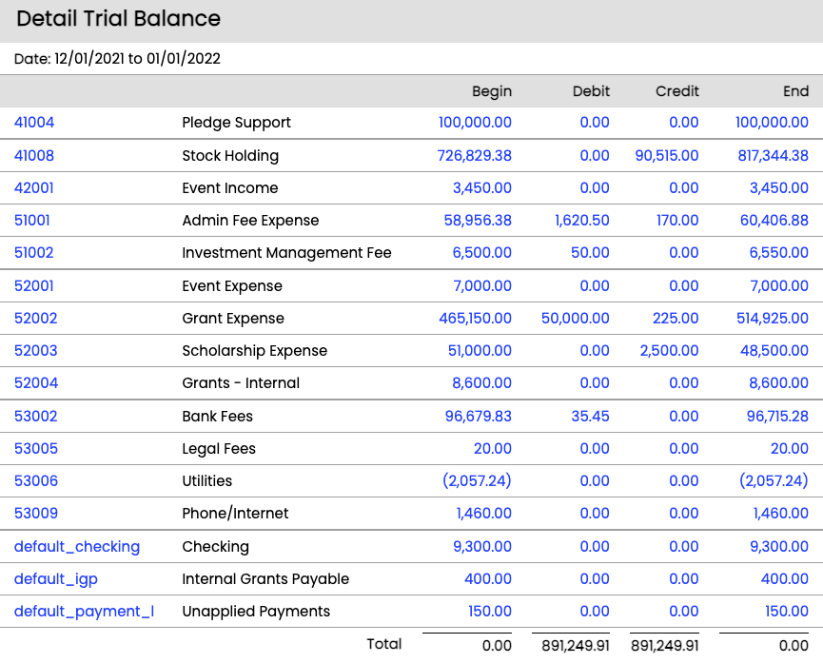Sort by the Credit column header
The width and height of the screenshot is (823, 663).
pos(676,91)
